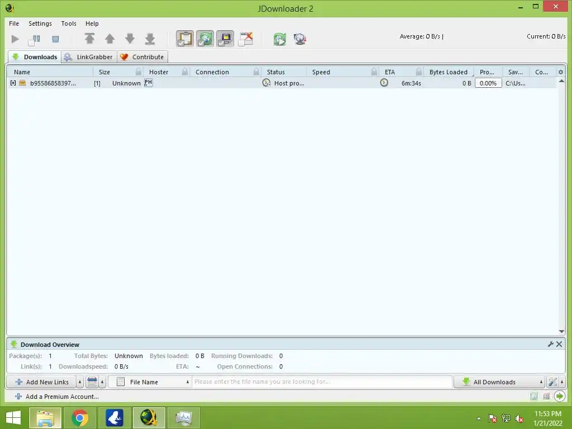This screenshot has width=572, height=429.
Task: Toggle premium accounts usage in the toolbar
Action: click(225, 39)
